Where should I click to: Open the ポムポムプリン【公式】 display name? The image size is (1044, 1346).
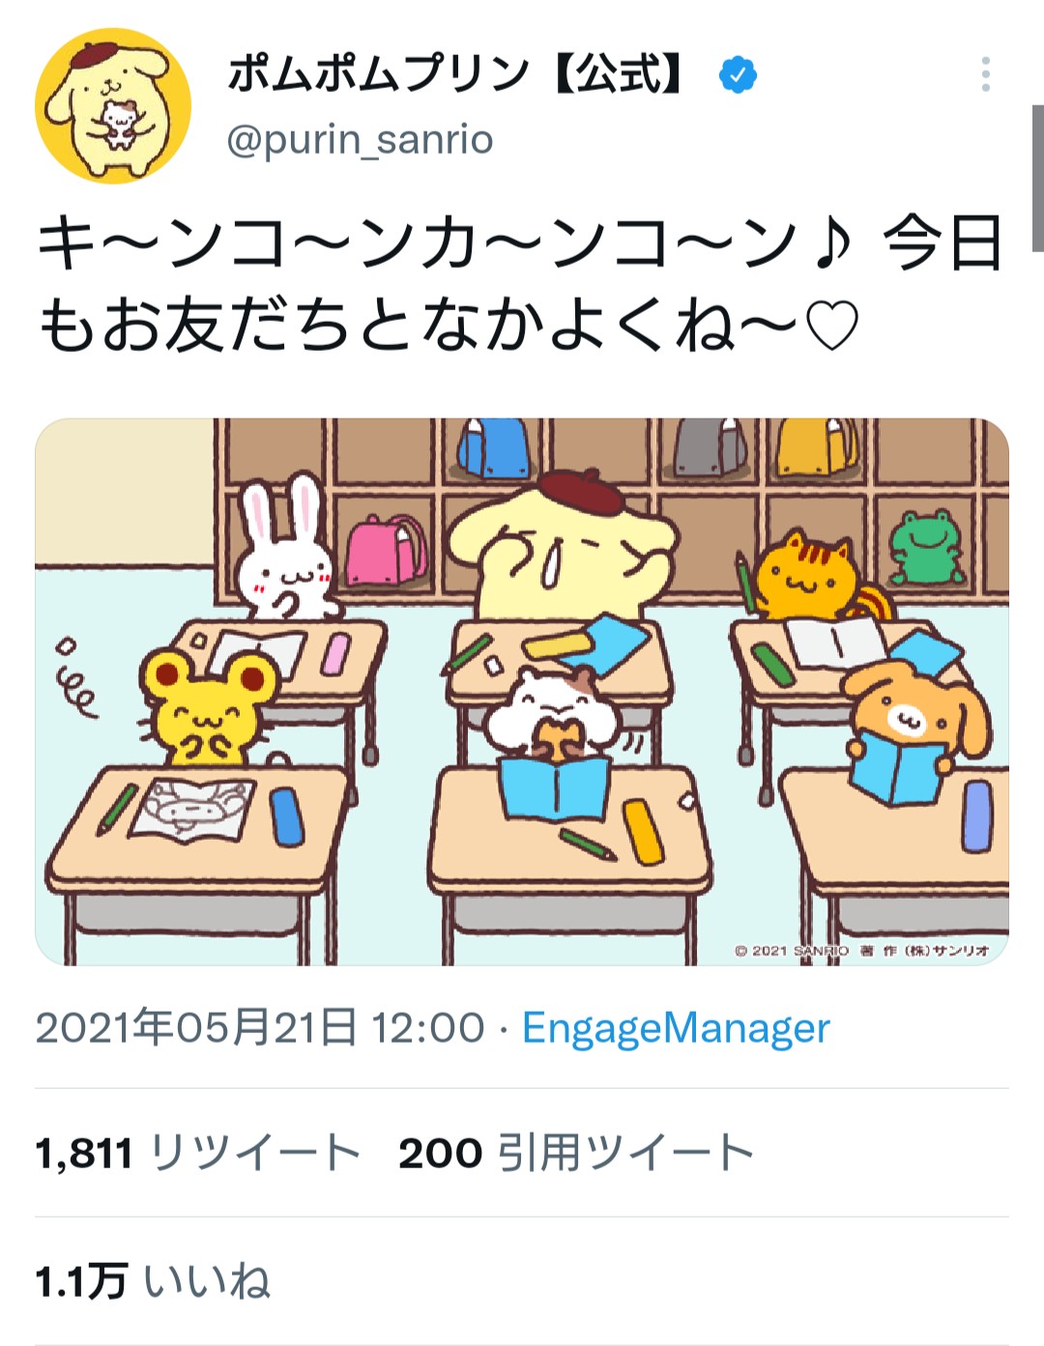[x=457, y=74]
